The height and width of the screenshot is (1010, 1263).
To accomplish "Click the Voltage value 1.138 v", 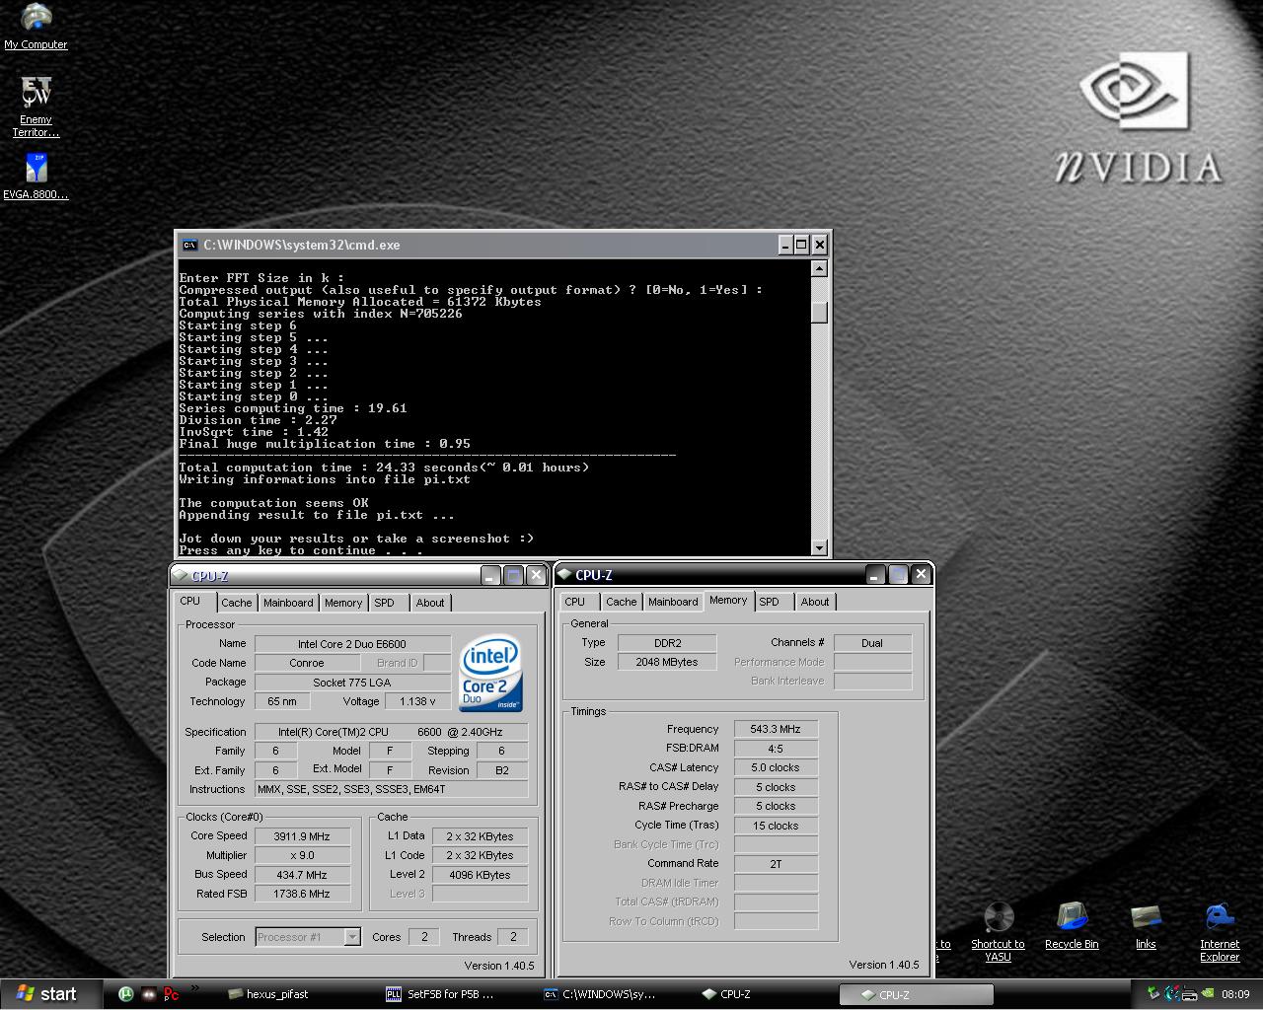I will tap(417, 701).
